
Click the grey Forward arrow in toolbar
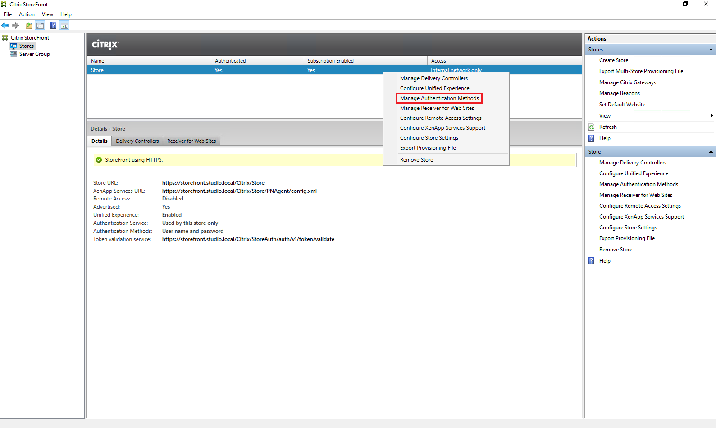point(15,25)
